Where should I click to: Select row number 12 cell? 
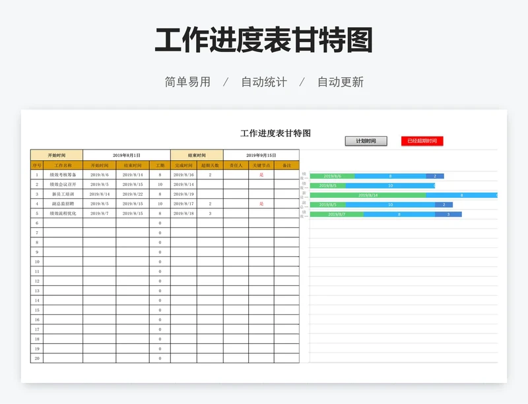[37, 281]
